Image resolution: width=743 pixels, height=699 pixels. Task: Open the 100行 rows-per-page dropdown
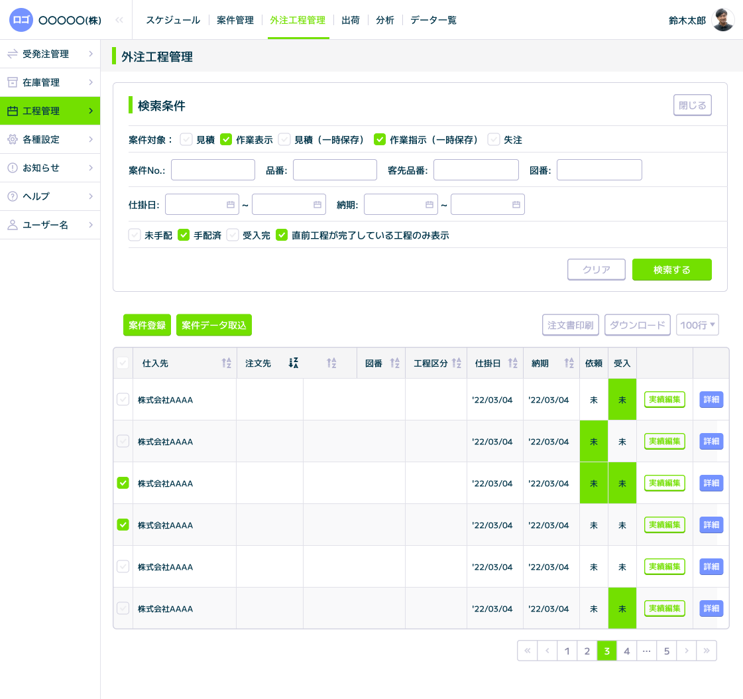[x=698, y=325]
